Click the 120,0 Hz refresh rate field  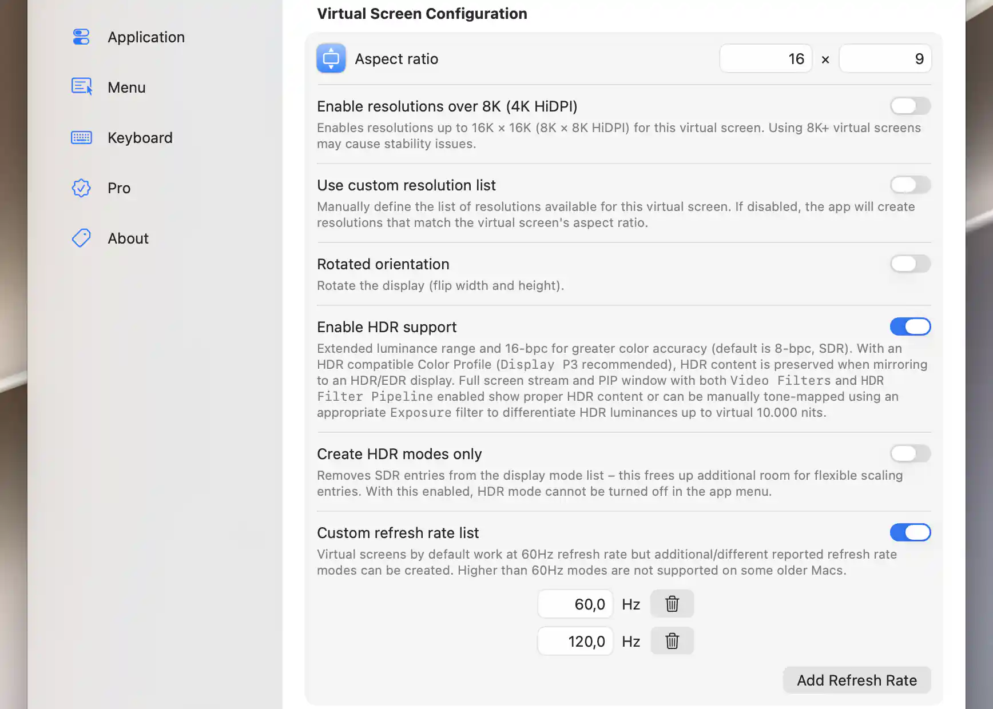click(x=575, y=641)
